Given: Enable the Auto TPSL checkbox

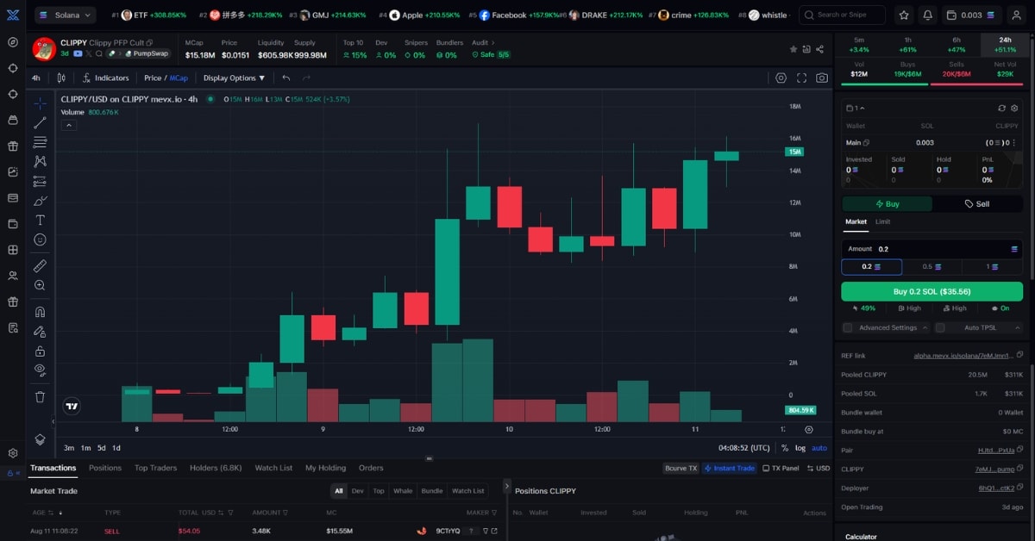Looking at the screenshot, I should [x=940, y=327].
